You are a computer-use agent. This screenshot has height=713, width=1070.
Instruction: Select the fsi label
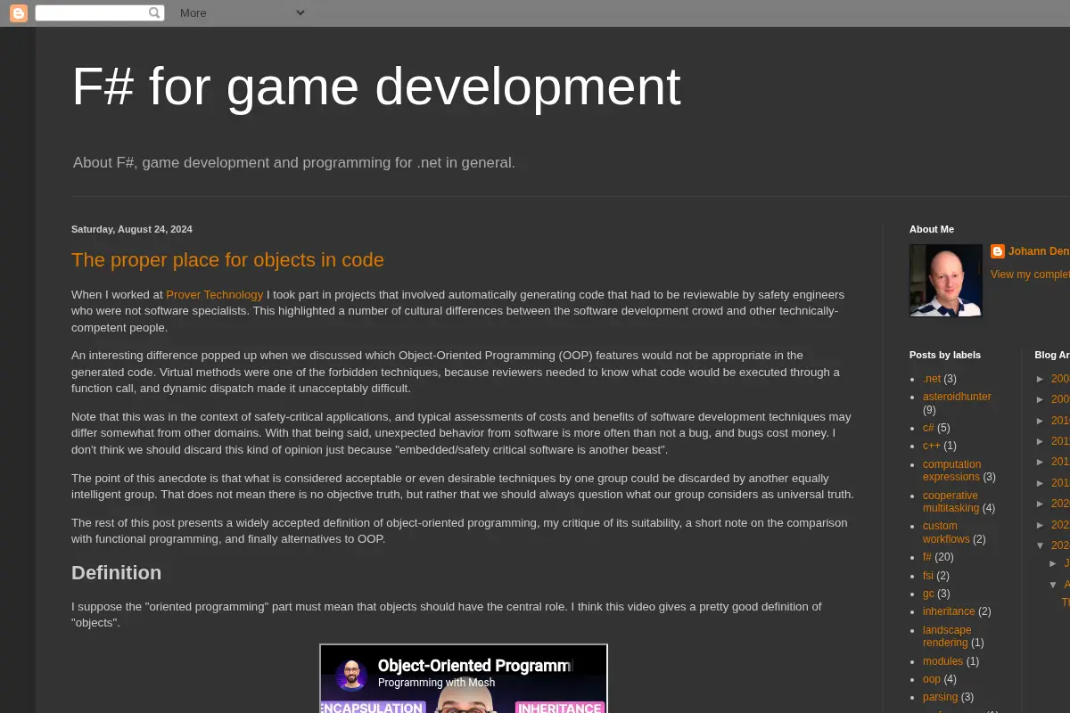pyautogui.click(x=928, y=576)
